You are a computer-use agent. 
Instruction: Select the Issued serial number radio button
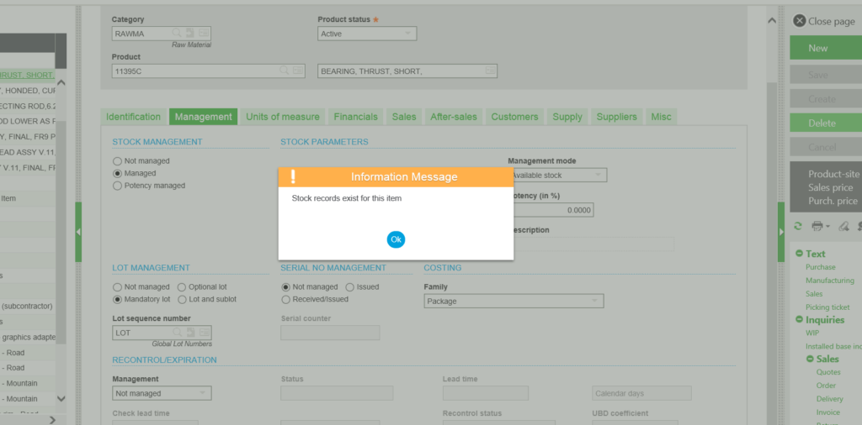point(350,287)
